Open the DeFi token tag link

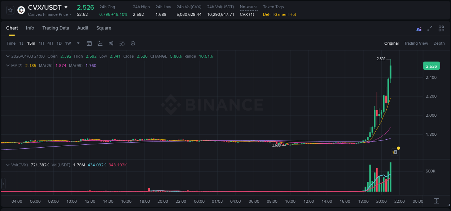pyautogui.click(x=267, y=14)
